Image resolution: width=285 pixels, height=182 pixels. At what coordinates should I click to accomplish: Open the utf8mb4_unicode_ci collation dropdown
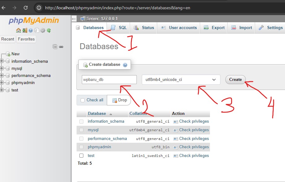(x=181, y=80)
